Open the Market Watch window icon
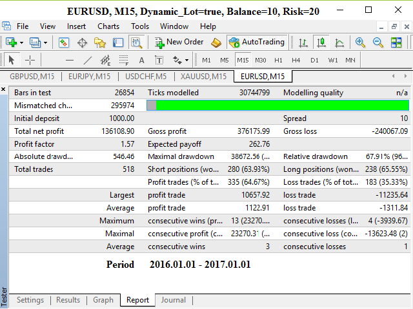 pyautogui.click(x=64, y=42)
